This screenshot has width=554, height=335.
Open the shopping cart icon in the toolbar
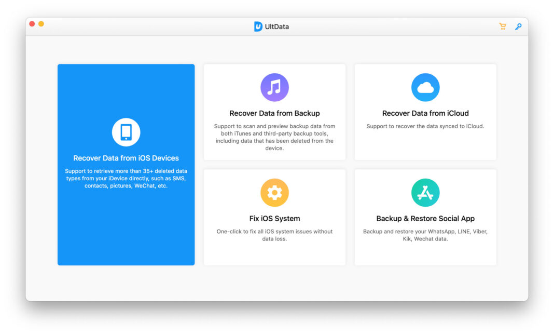click(x=502, y=26)
